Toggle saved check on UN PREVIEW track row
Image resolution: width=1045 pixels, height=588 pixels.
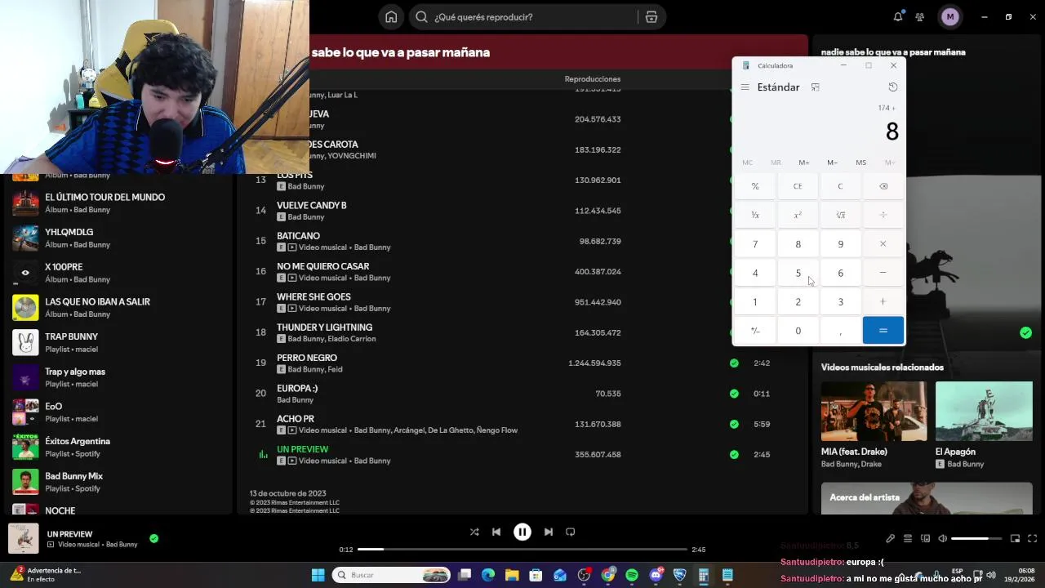point(734,455)
